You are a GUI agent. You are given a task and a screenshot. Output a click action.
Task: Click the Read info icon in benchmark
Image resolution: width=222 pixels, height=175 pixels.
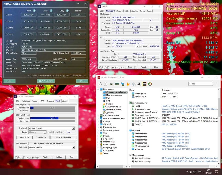(34, 11)
